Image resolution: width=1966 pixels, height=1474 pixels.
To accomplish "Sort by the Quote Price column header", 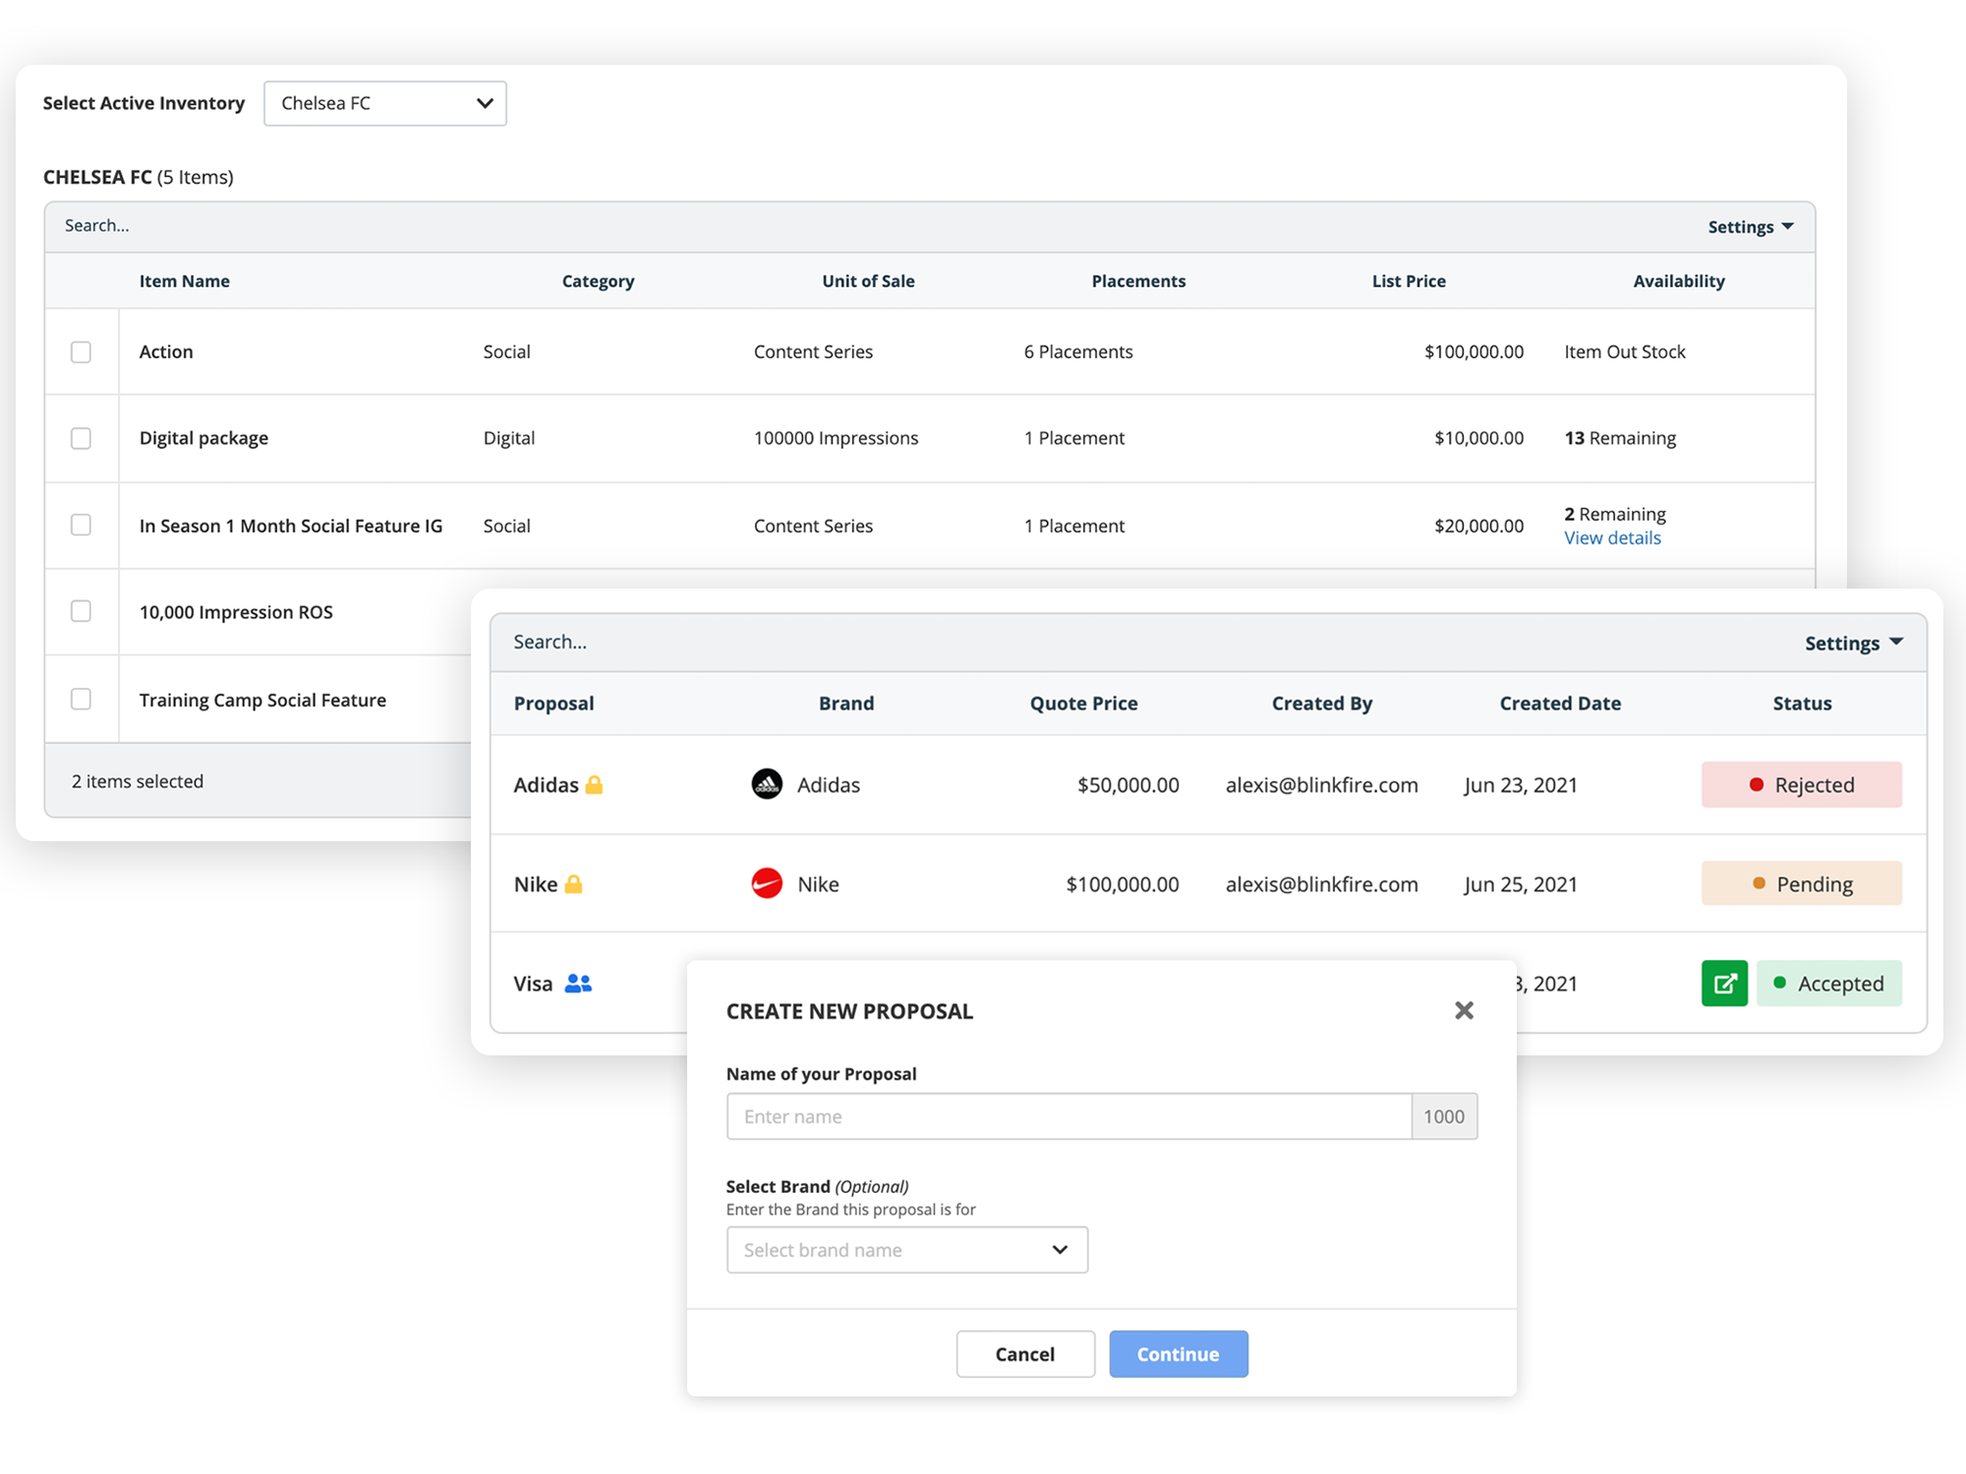I will coord(1083,704).
